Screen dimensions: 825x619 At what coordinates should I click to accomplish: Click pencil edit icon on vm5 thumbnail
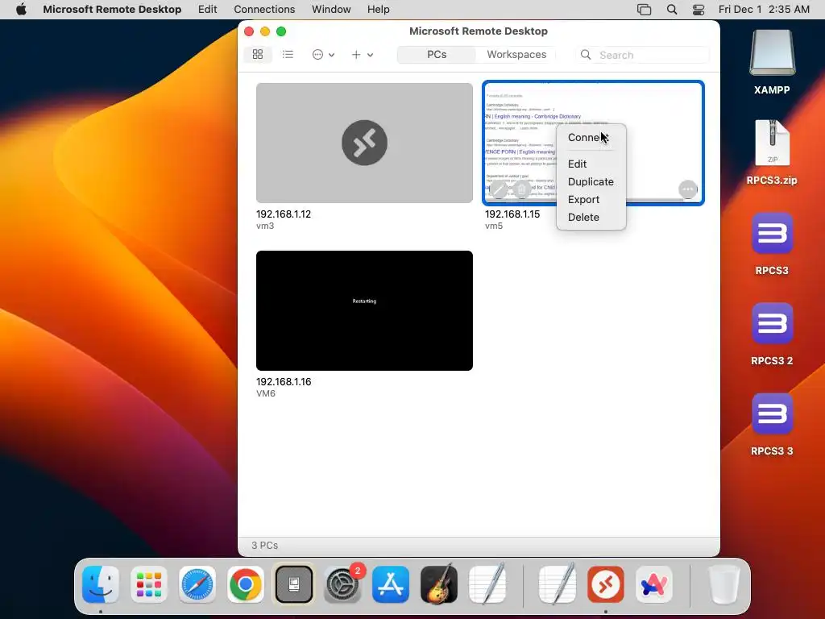click(498, 189)
